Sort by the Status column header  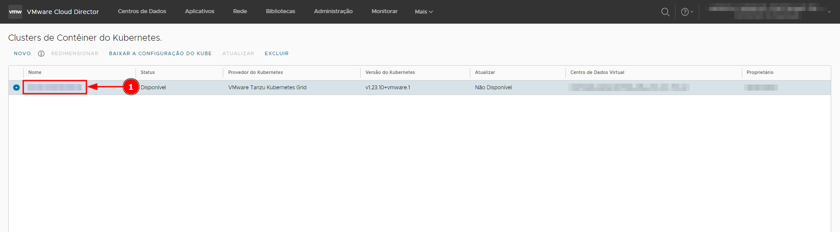point(148,73)
